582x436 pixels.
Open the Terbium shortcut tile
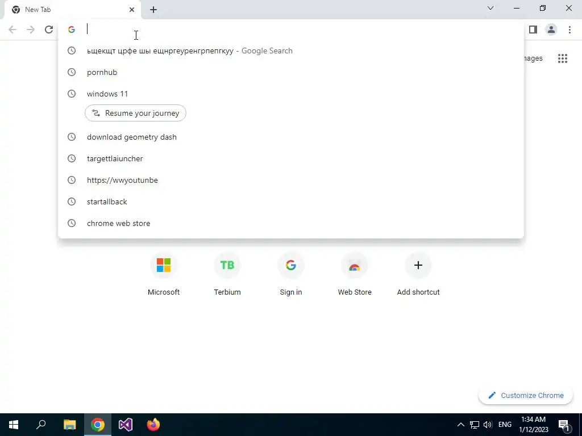227,274
